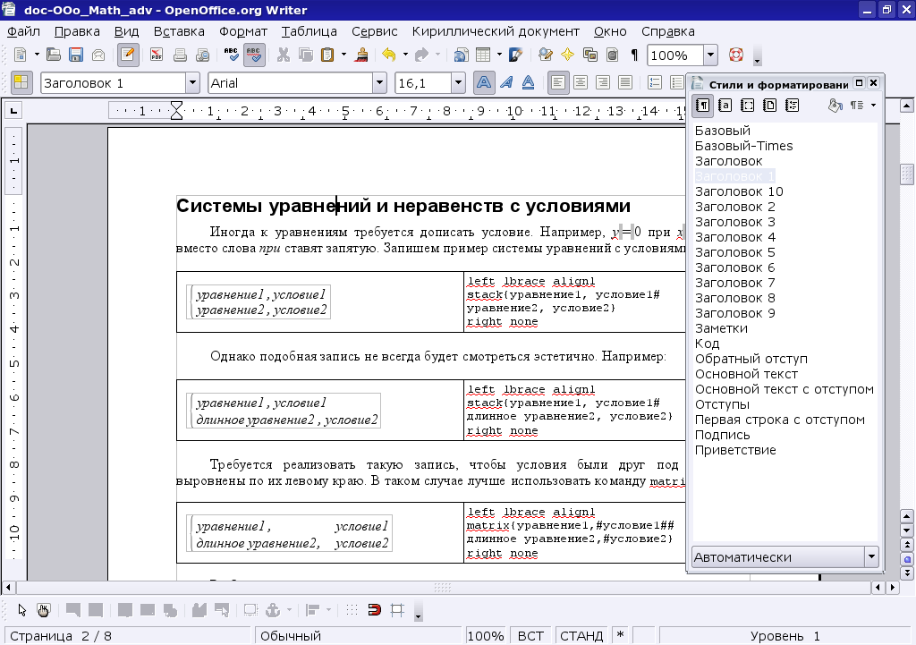Open the paragraph style combo box dropdown
The image size is (916, 645).
pos(192,82)
